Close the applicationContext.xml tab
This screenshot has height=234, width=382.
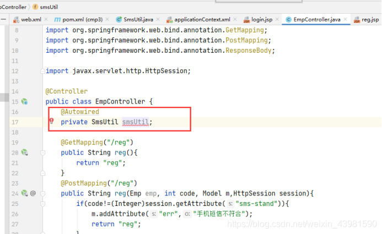(235, 19)
